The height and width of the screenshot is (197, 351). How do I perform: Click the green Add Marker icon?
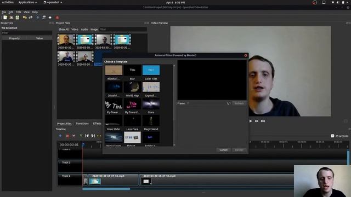pos(81,136)
